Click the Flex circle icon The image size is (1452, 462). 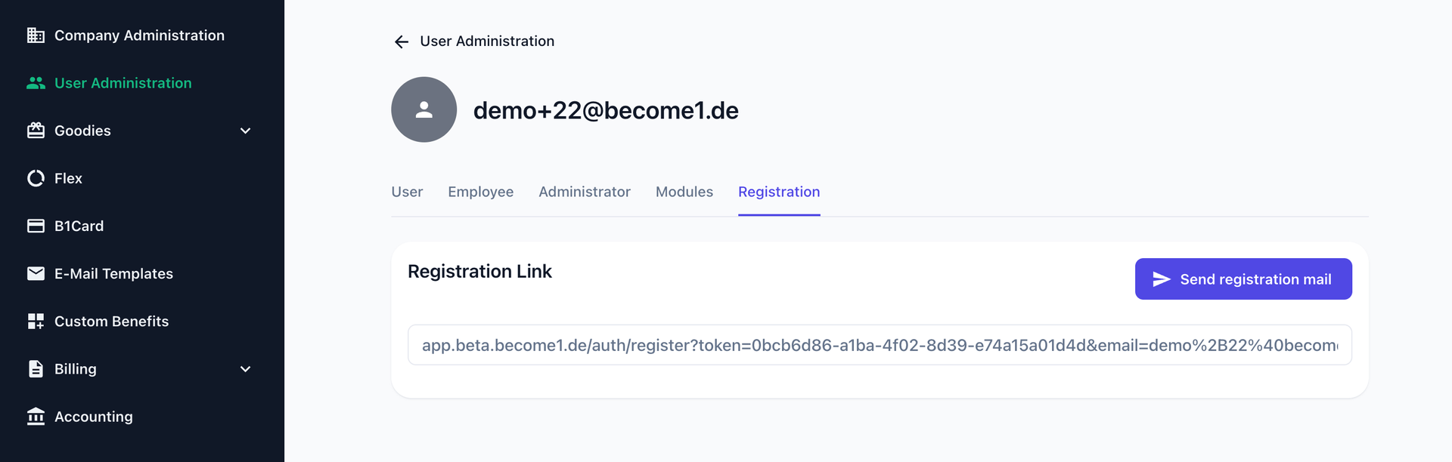(x=36, y=178)
